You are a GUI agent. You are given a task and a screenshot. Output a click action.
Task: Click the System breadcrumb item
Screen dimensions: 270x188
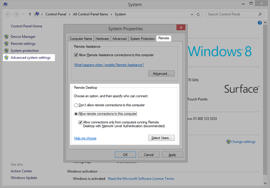pos(120,14)
